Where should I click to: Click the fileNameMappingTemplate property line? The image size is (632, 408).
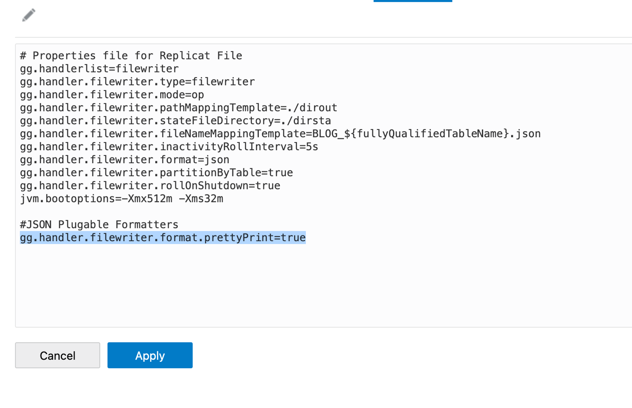point(280,133)
